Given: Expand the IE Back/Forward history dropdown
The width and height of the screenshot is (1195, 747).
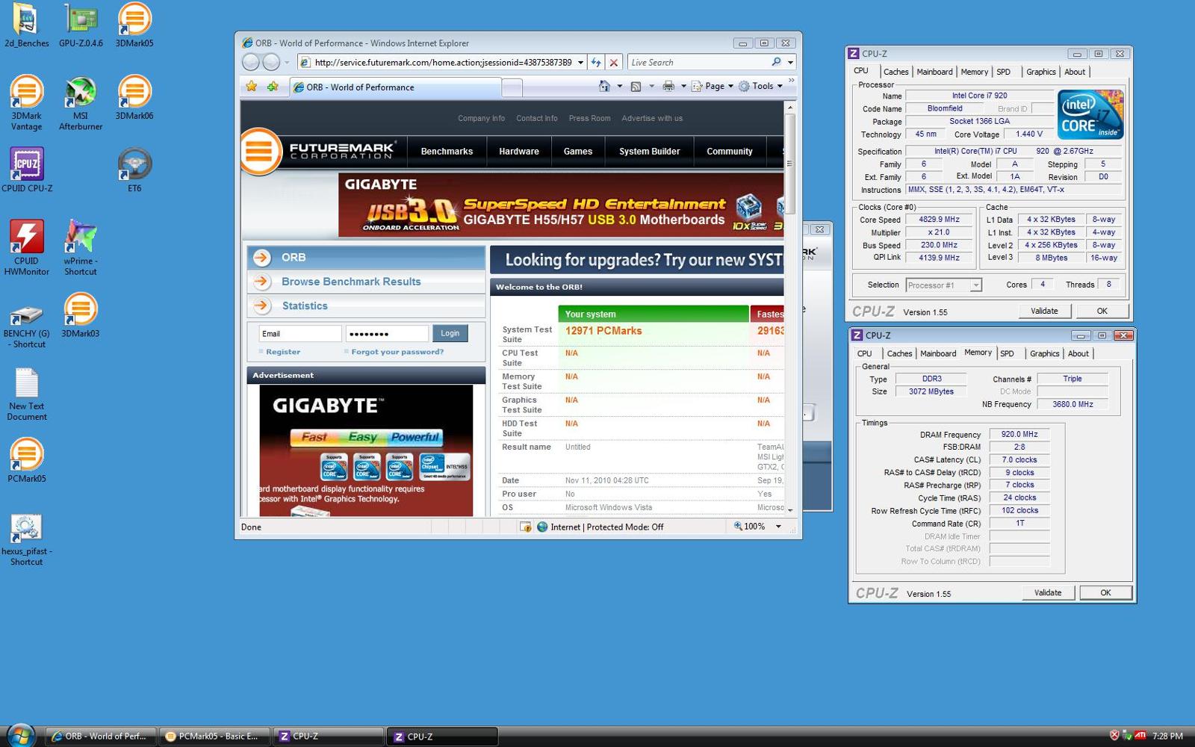Looking at the screenshot, I should pyautogui.click(x=287, y=63).
